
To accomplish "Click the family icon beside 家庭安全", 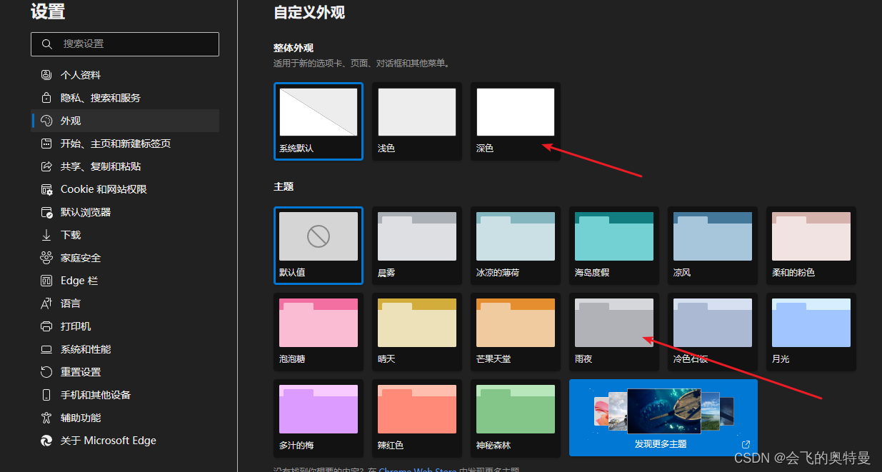I will tap(46, 258).
